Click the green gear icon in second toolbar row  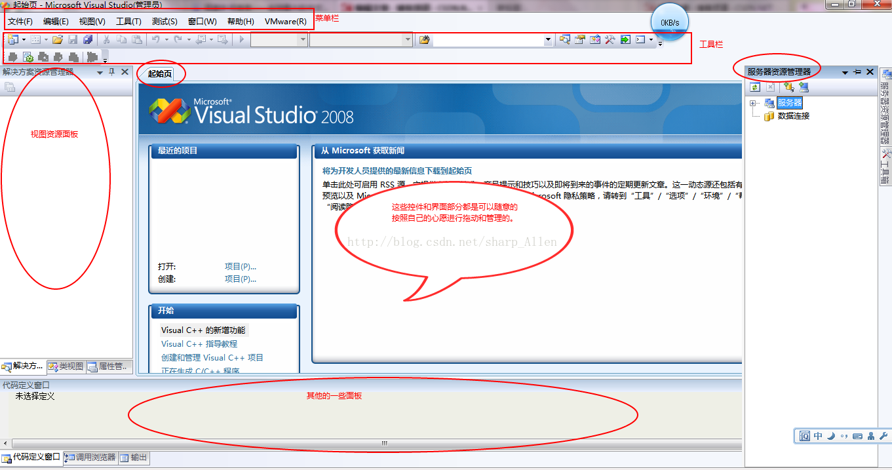(28, 58)
